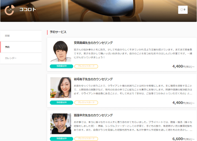Toggle the heart favorite button

point(183,10)
